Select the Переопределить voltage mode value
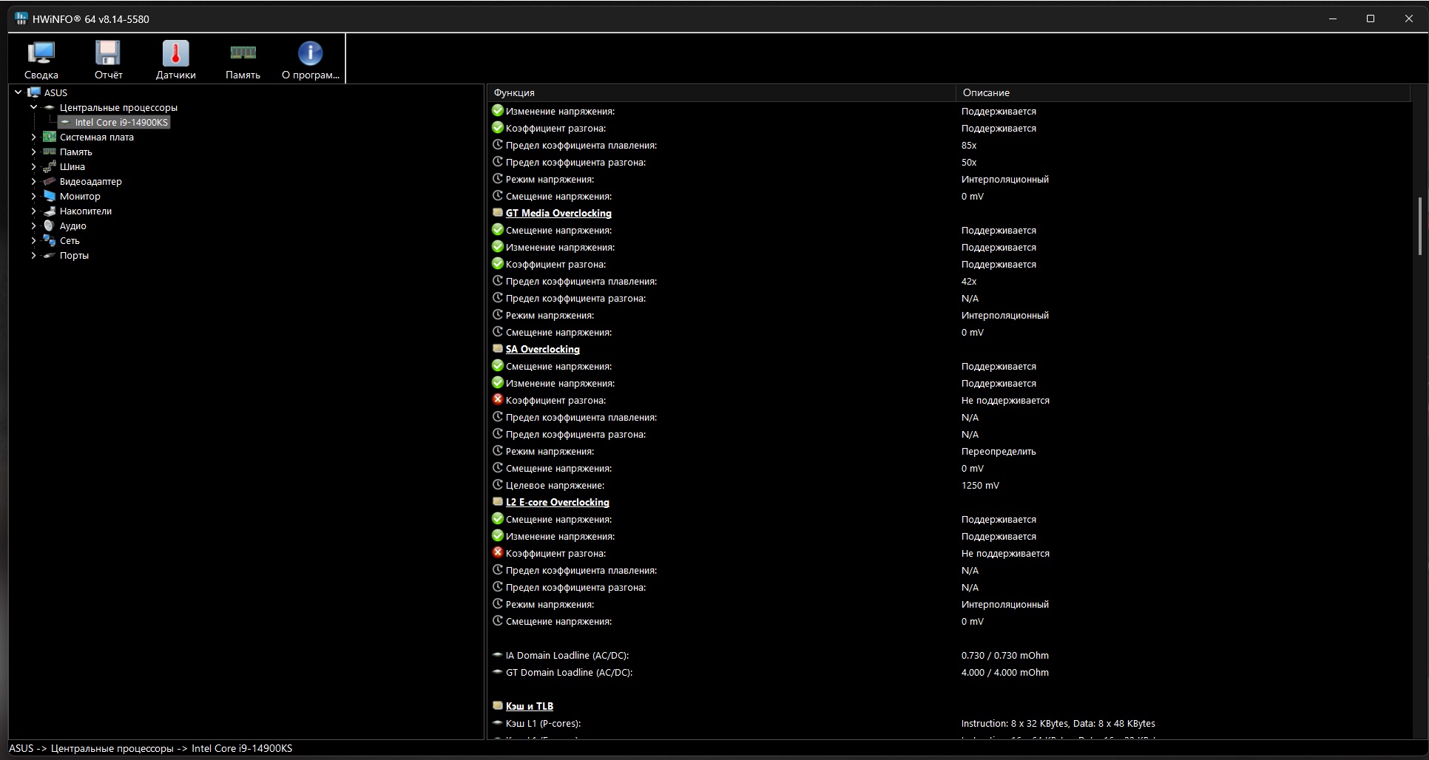 point(999,451)
